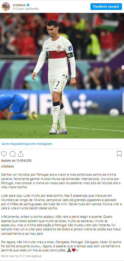Click the paragraph beginning Lutei para isso
Screen dimensions: 124x261
(62, 202)
